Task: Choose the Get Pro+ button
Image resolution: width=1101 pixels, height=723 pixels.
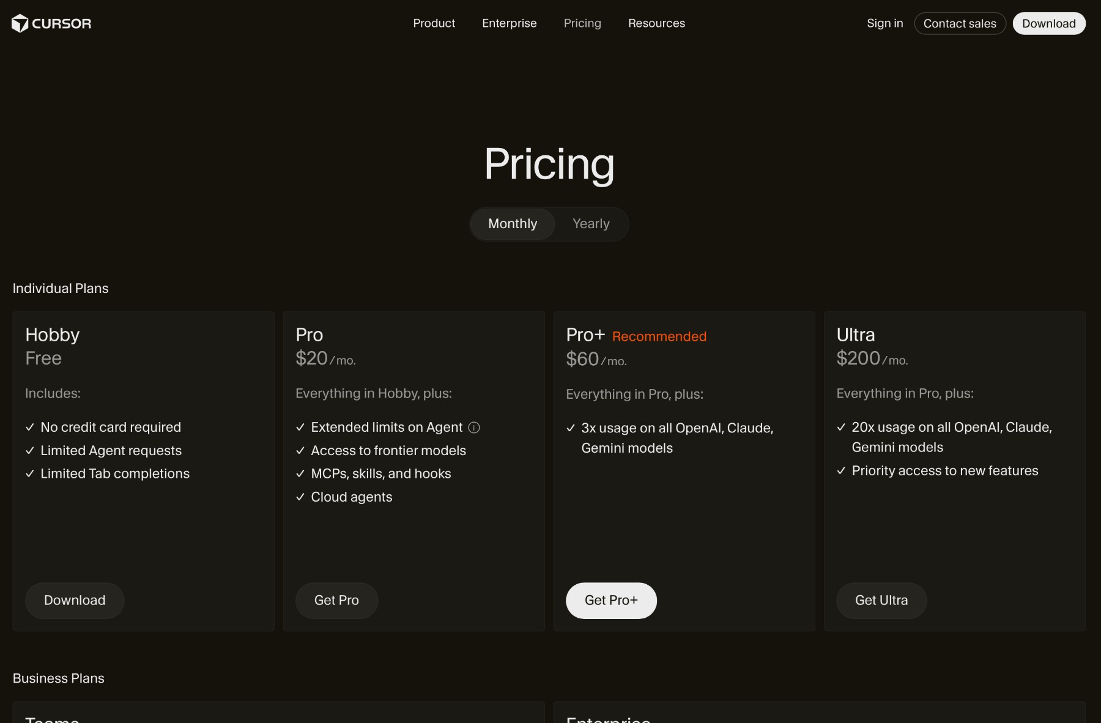Action: pyautogui.click(x=611, y=600)
